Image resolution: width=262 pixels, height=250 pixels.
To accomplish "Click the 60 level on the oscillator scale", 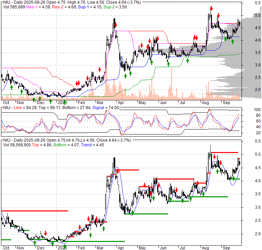I will [x=258, y=121].
